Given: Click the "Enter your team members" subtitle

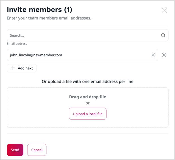Looking at the screenshot, I should 49,18.
